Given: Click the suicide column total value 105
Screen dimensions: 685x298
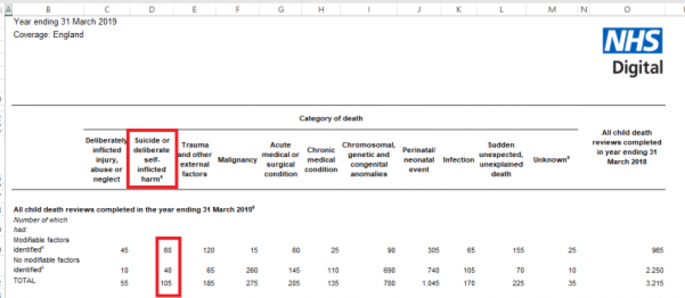Looking at the screenshot, I should click(x=167, y=282).
